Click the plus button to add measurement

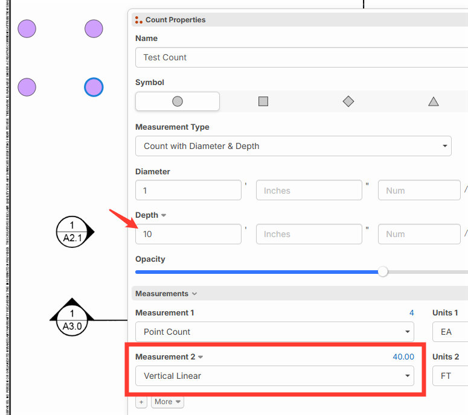141,402
